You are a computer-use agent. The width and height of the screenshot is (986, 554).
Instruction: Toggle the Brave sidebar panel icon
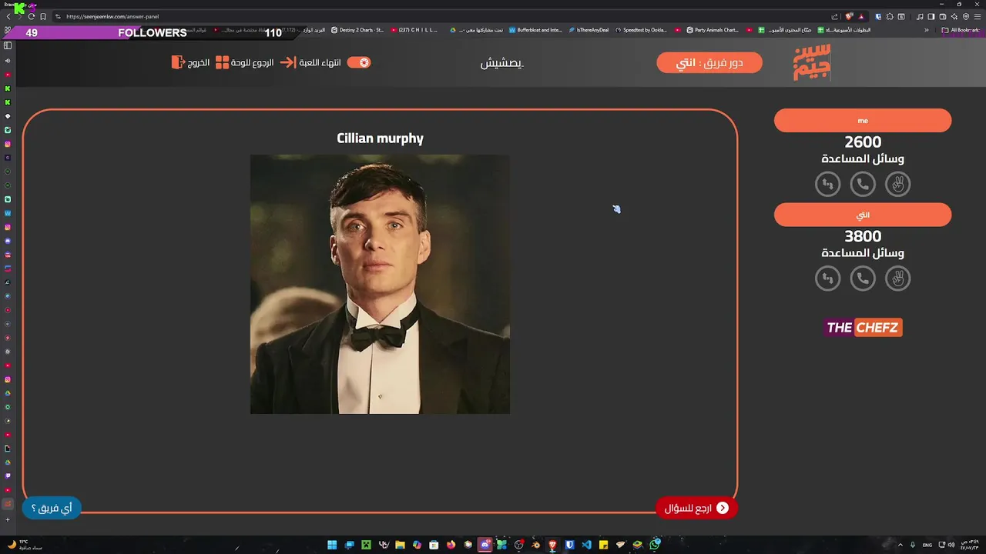931,17
